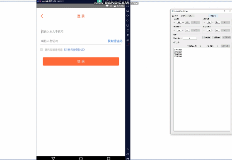Screen dimensions: 232x160
Task: Expand the left dropdown above the tool's list box
Action: pyautogui.click(x=194, y=46)
